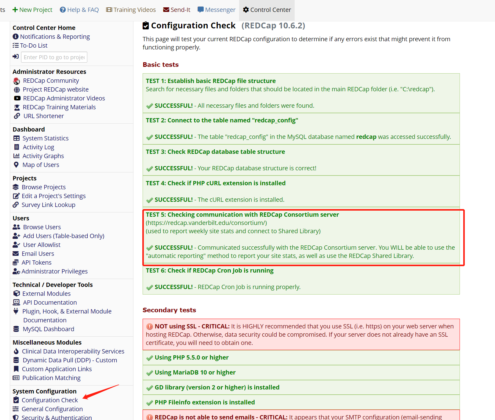Open the Browse Projects link
Image resolution: width=495 pixels, height=420 pixels.
[44, 187]
